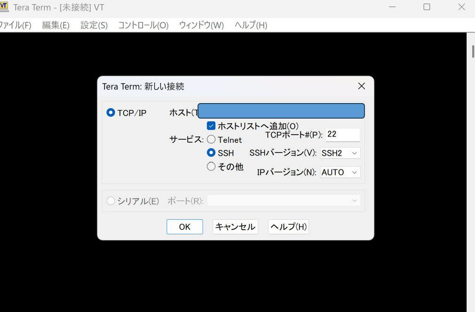Click the Tera Term VT app icon

(4, 7)
